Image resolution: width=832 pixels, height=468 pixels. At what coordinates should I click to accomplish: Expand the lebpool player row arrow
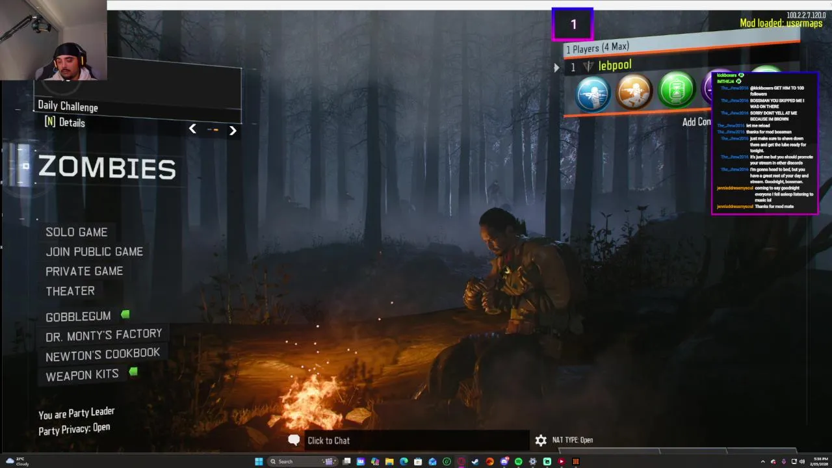tap(556, 68)
